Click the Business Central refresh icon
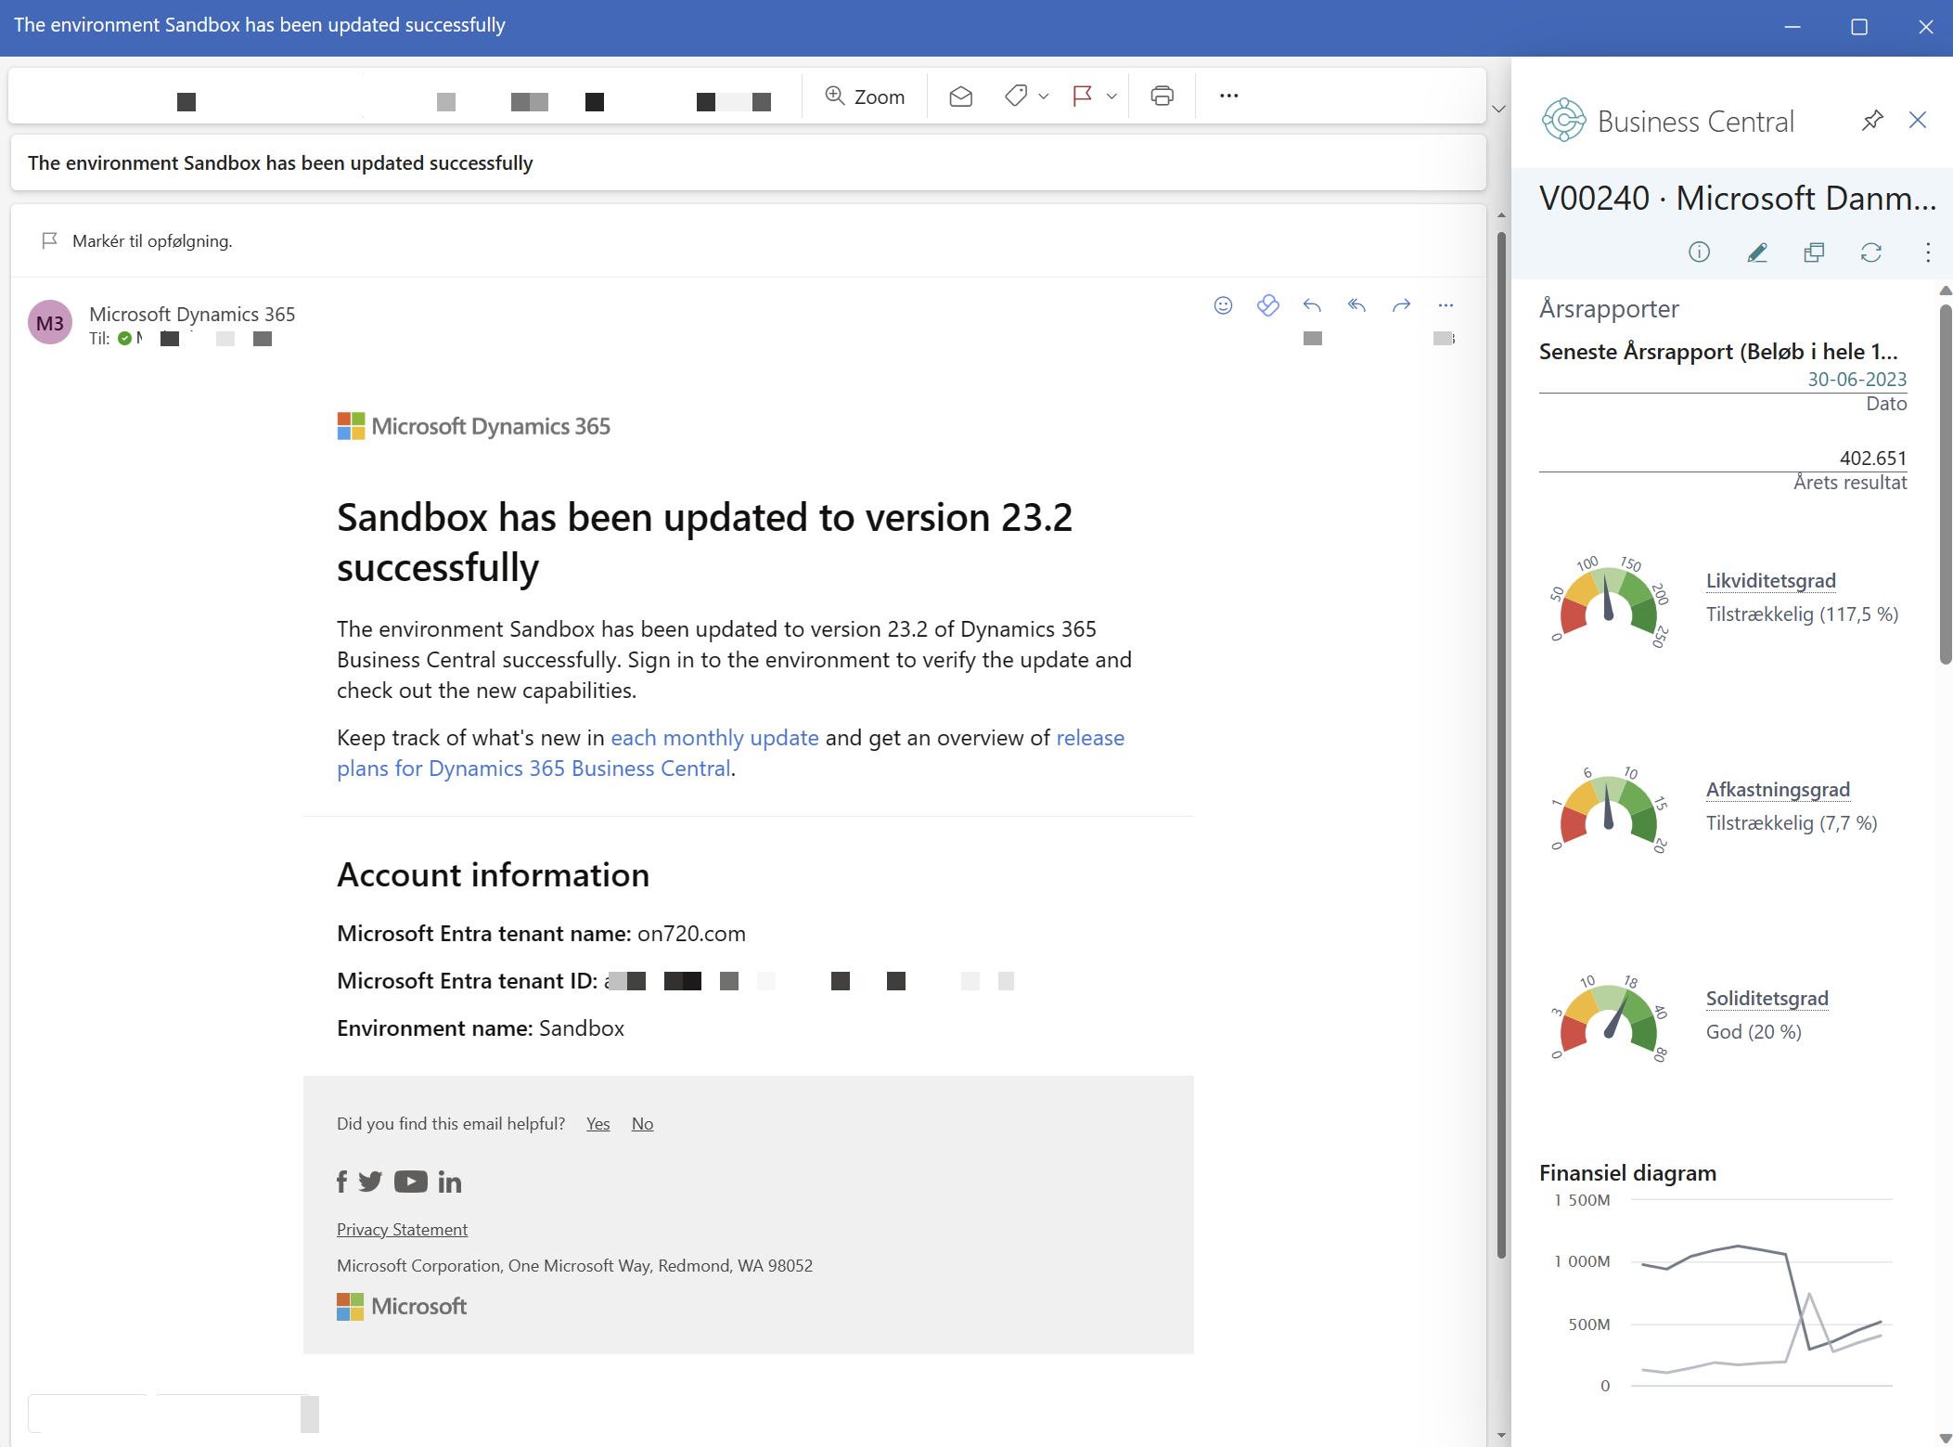 1871,251
